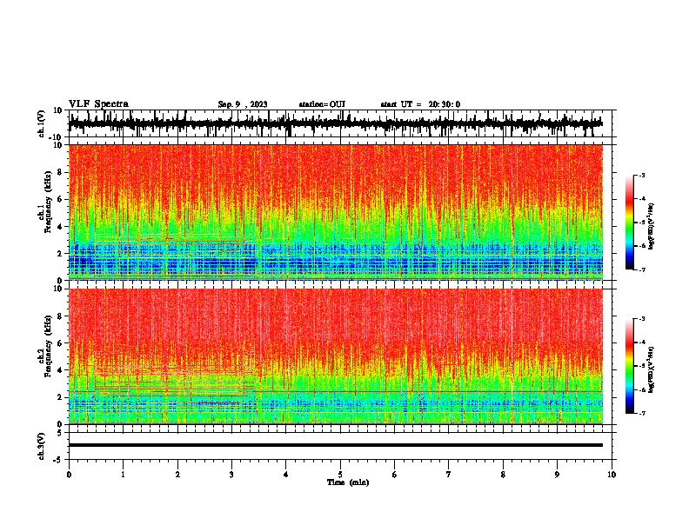This screenshot has height=532, width=689.
Task: Click the "6" kHz tick on ch.2 frequency axis
Action: (61, 343)
